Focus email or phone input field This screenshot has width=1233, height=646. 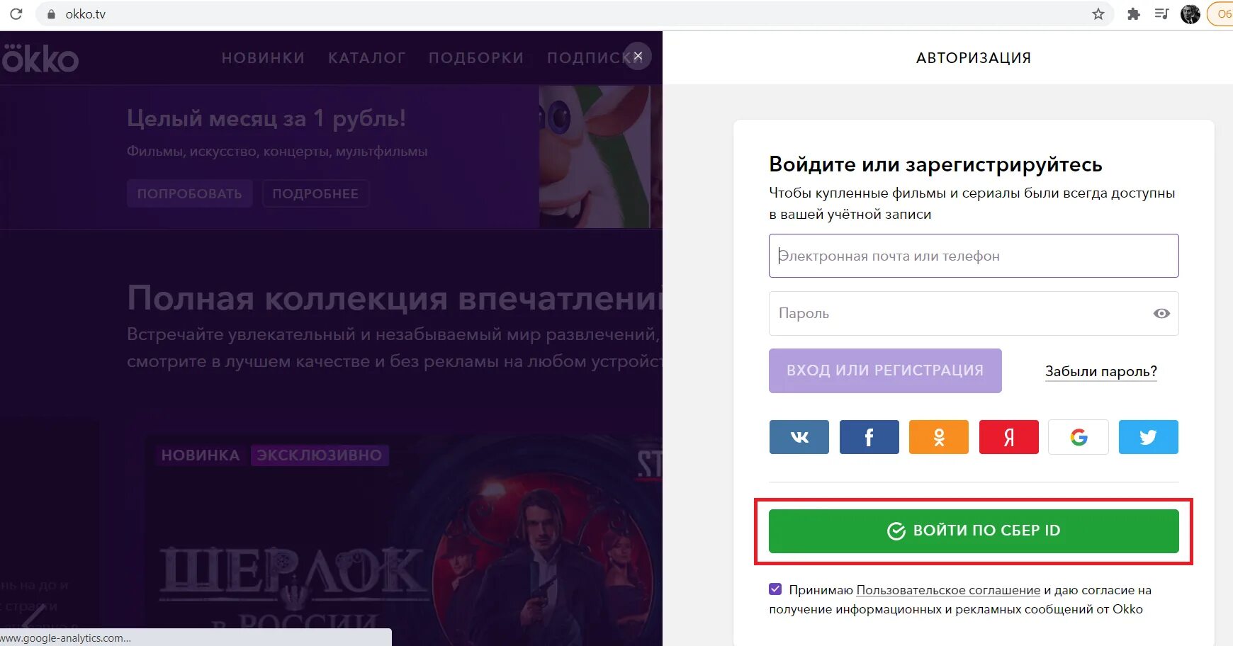pos(974,256)
